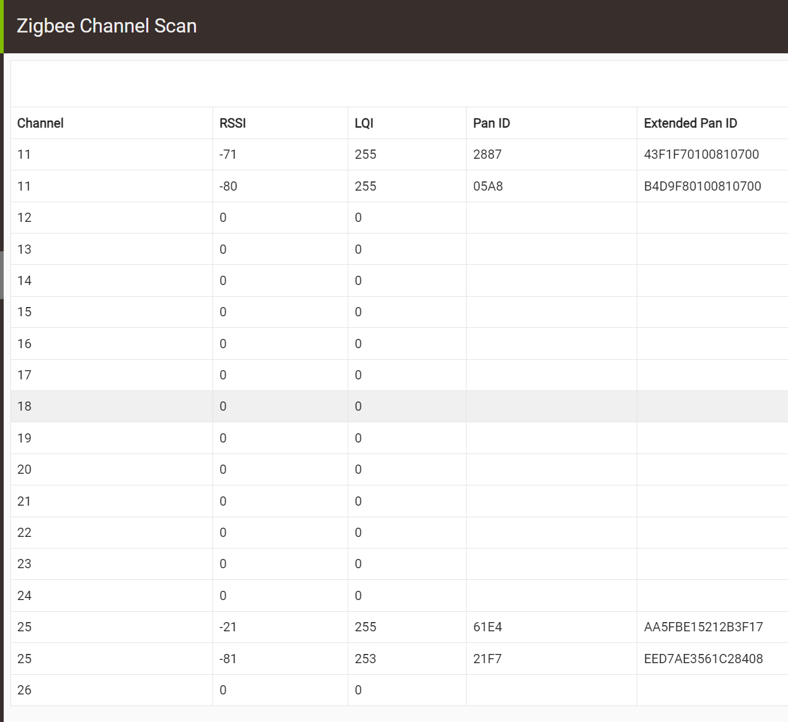Viewport: 788px width, 722px height.
Task: Click the RSSI value -81
Action: point(228,659)
